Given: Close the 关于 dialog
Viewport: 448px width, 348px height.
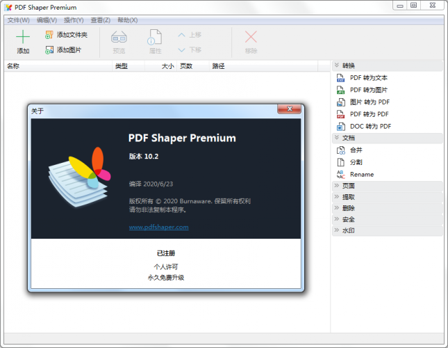Looking at the screenshot, I should 289,109.
